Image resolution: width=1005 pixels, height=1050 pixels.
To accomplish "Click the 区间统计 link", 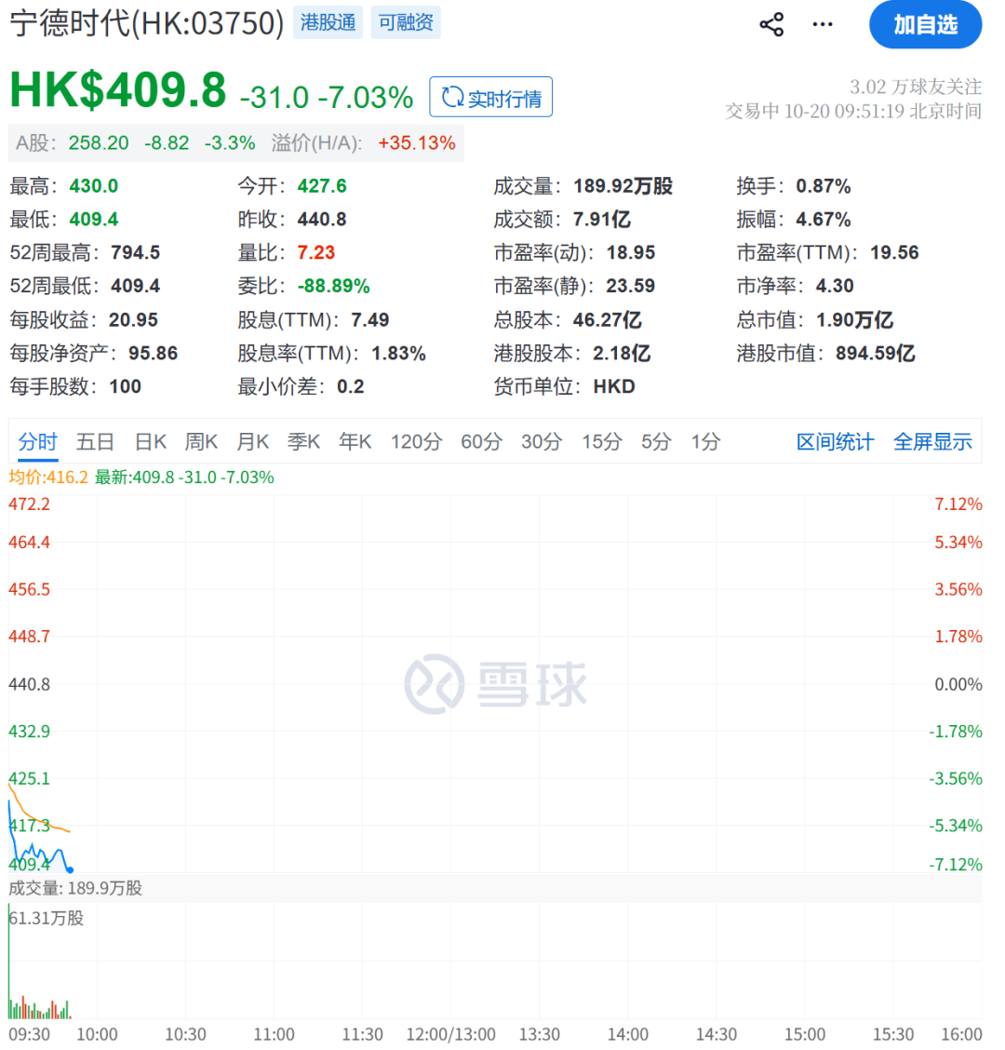I will (835, 442).
